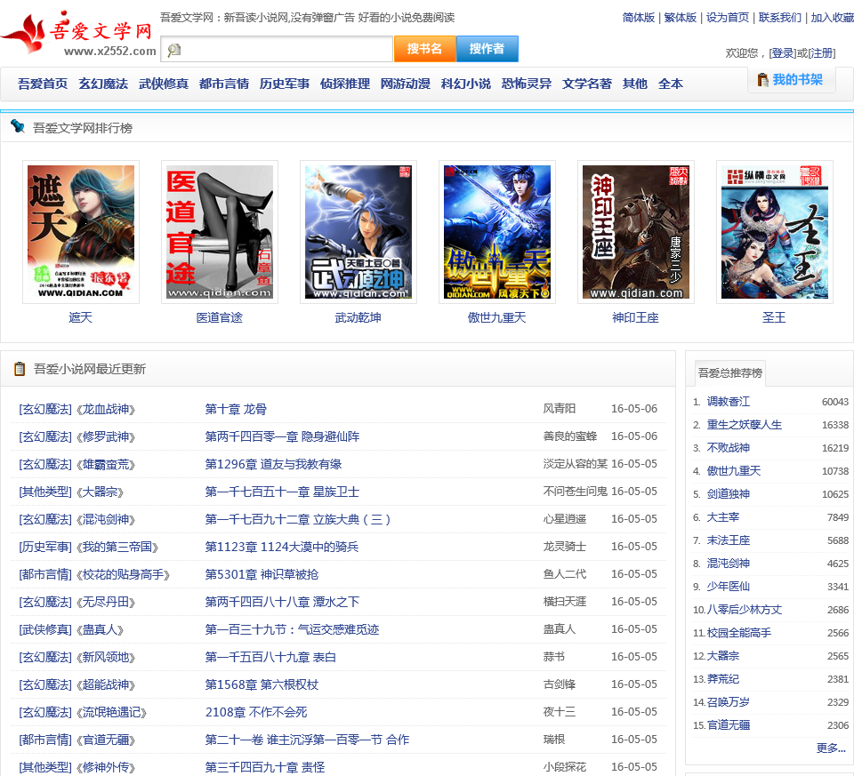The image size is (854, 776).
Task: Click the 注册 register link
Action: tap(822, 52)
